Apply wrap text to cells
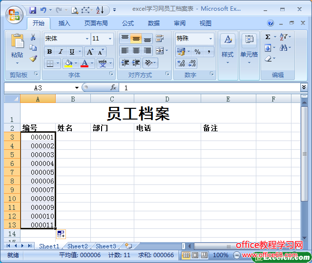The image size is (312, 263). [160, 39]
